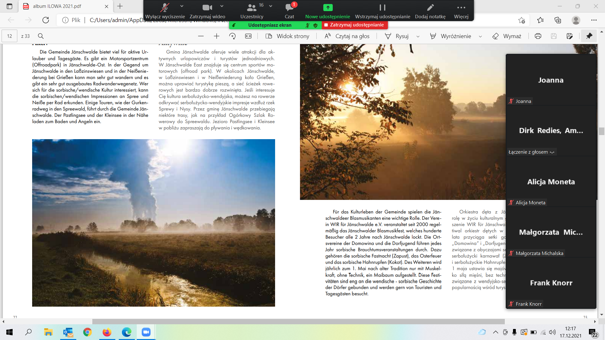Show hidden tray icons chevron

click(x=496, y=332)
